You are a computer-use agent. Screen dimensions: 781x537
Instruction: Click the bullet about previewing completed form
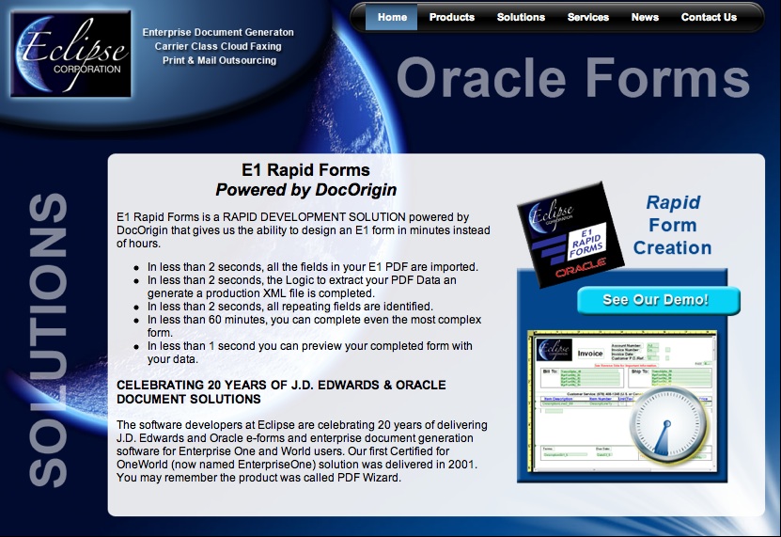310,353
